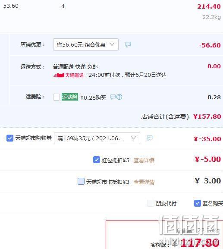This screenshot has height=249, width=223.
Task: Click comment icon beside store discount dropdown
Action: 128,44
